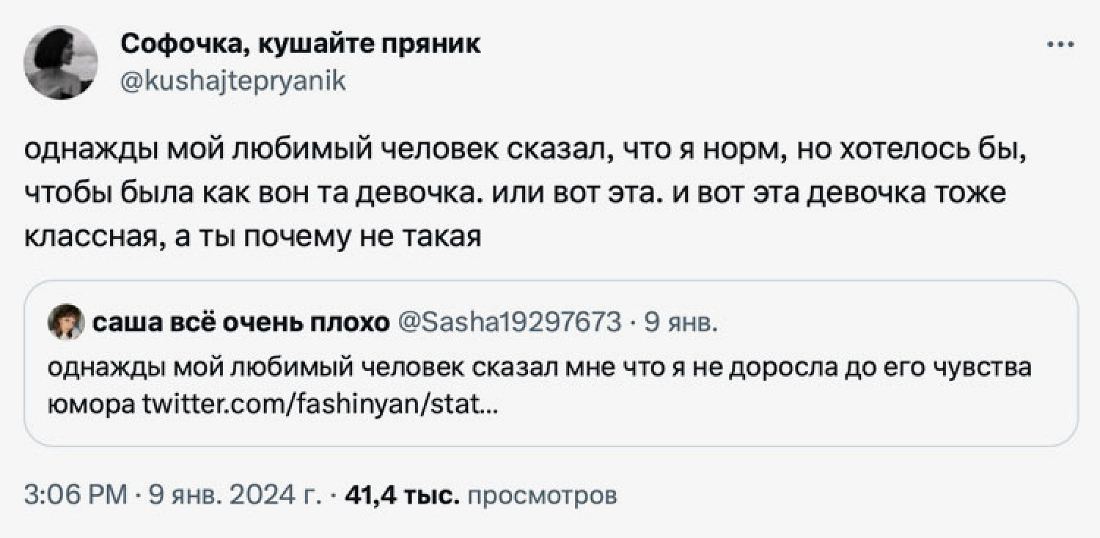The image size is (1100, 538).
Task: Click the "просмотров" views label
Action: pos(541,497)
